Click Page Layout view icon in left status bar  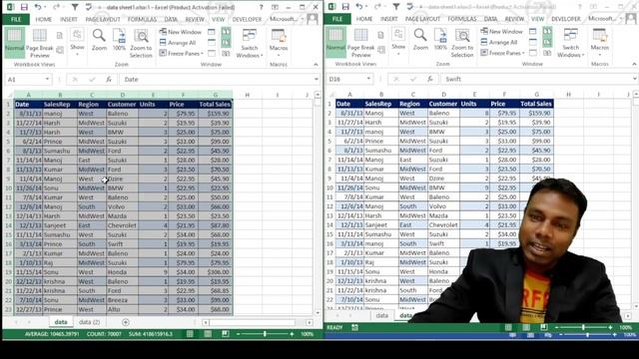click(x=208, y=334)
